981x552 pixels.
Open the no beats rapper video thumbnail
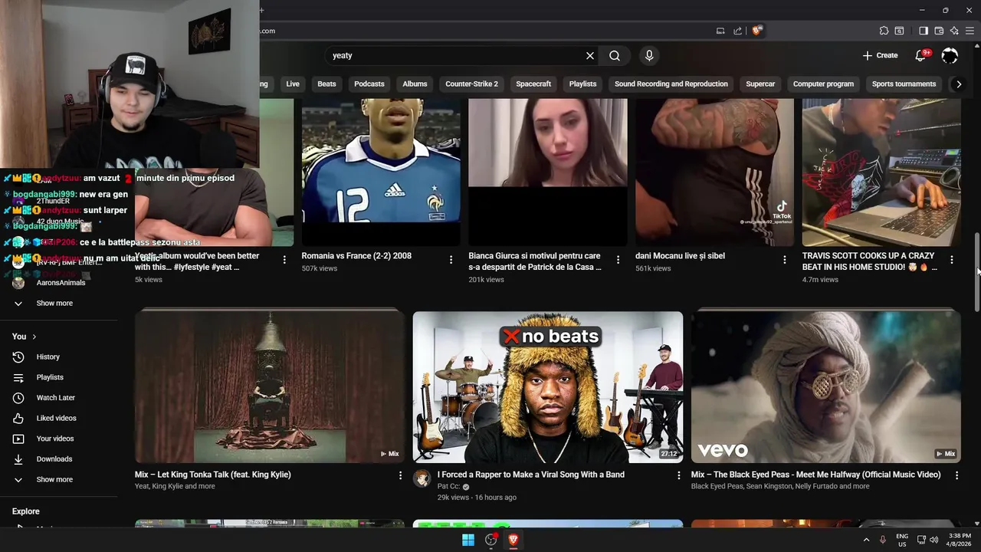coord(548,386)
